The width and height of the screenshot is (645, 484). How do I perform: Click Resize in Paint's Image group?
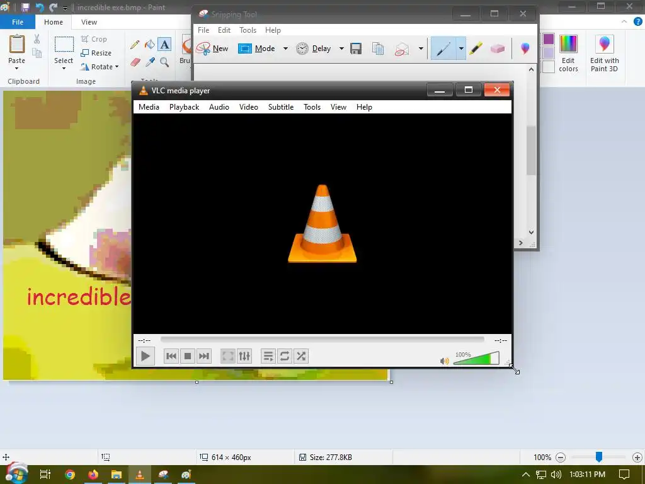(96, 53)
